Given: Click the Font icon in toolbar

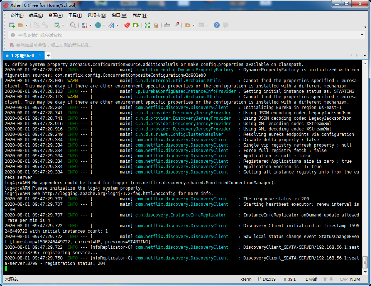Looking at the screenshot, I should (111, 25).
